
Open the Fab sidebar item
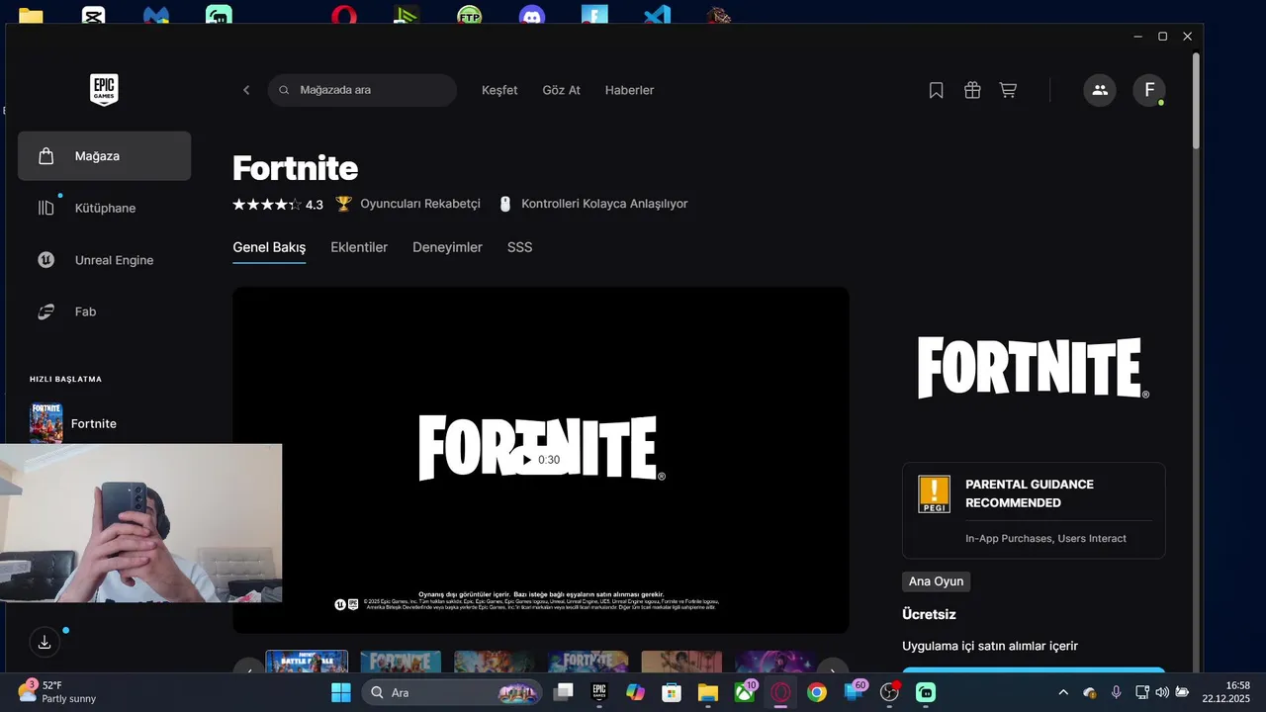point(104,311)
